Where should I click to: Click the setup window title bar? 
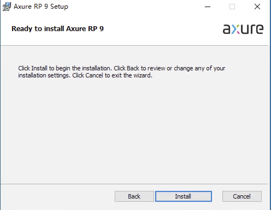[123, 7]
